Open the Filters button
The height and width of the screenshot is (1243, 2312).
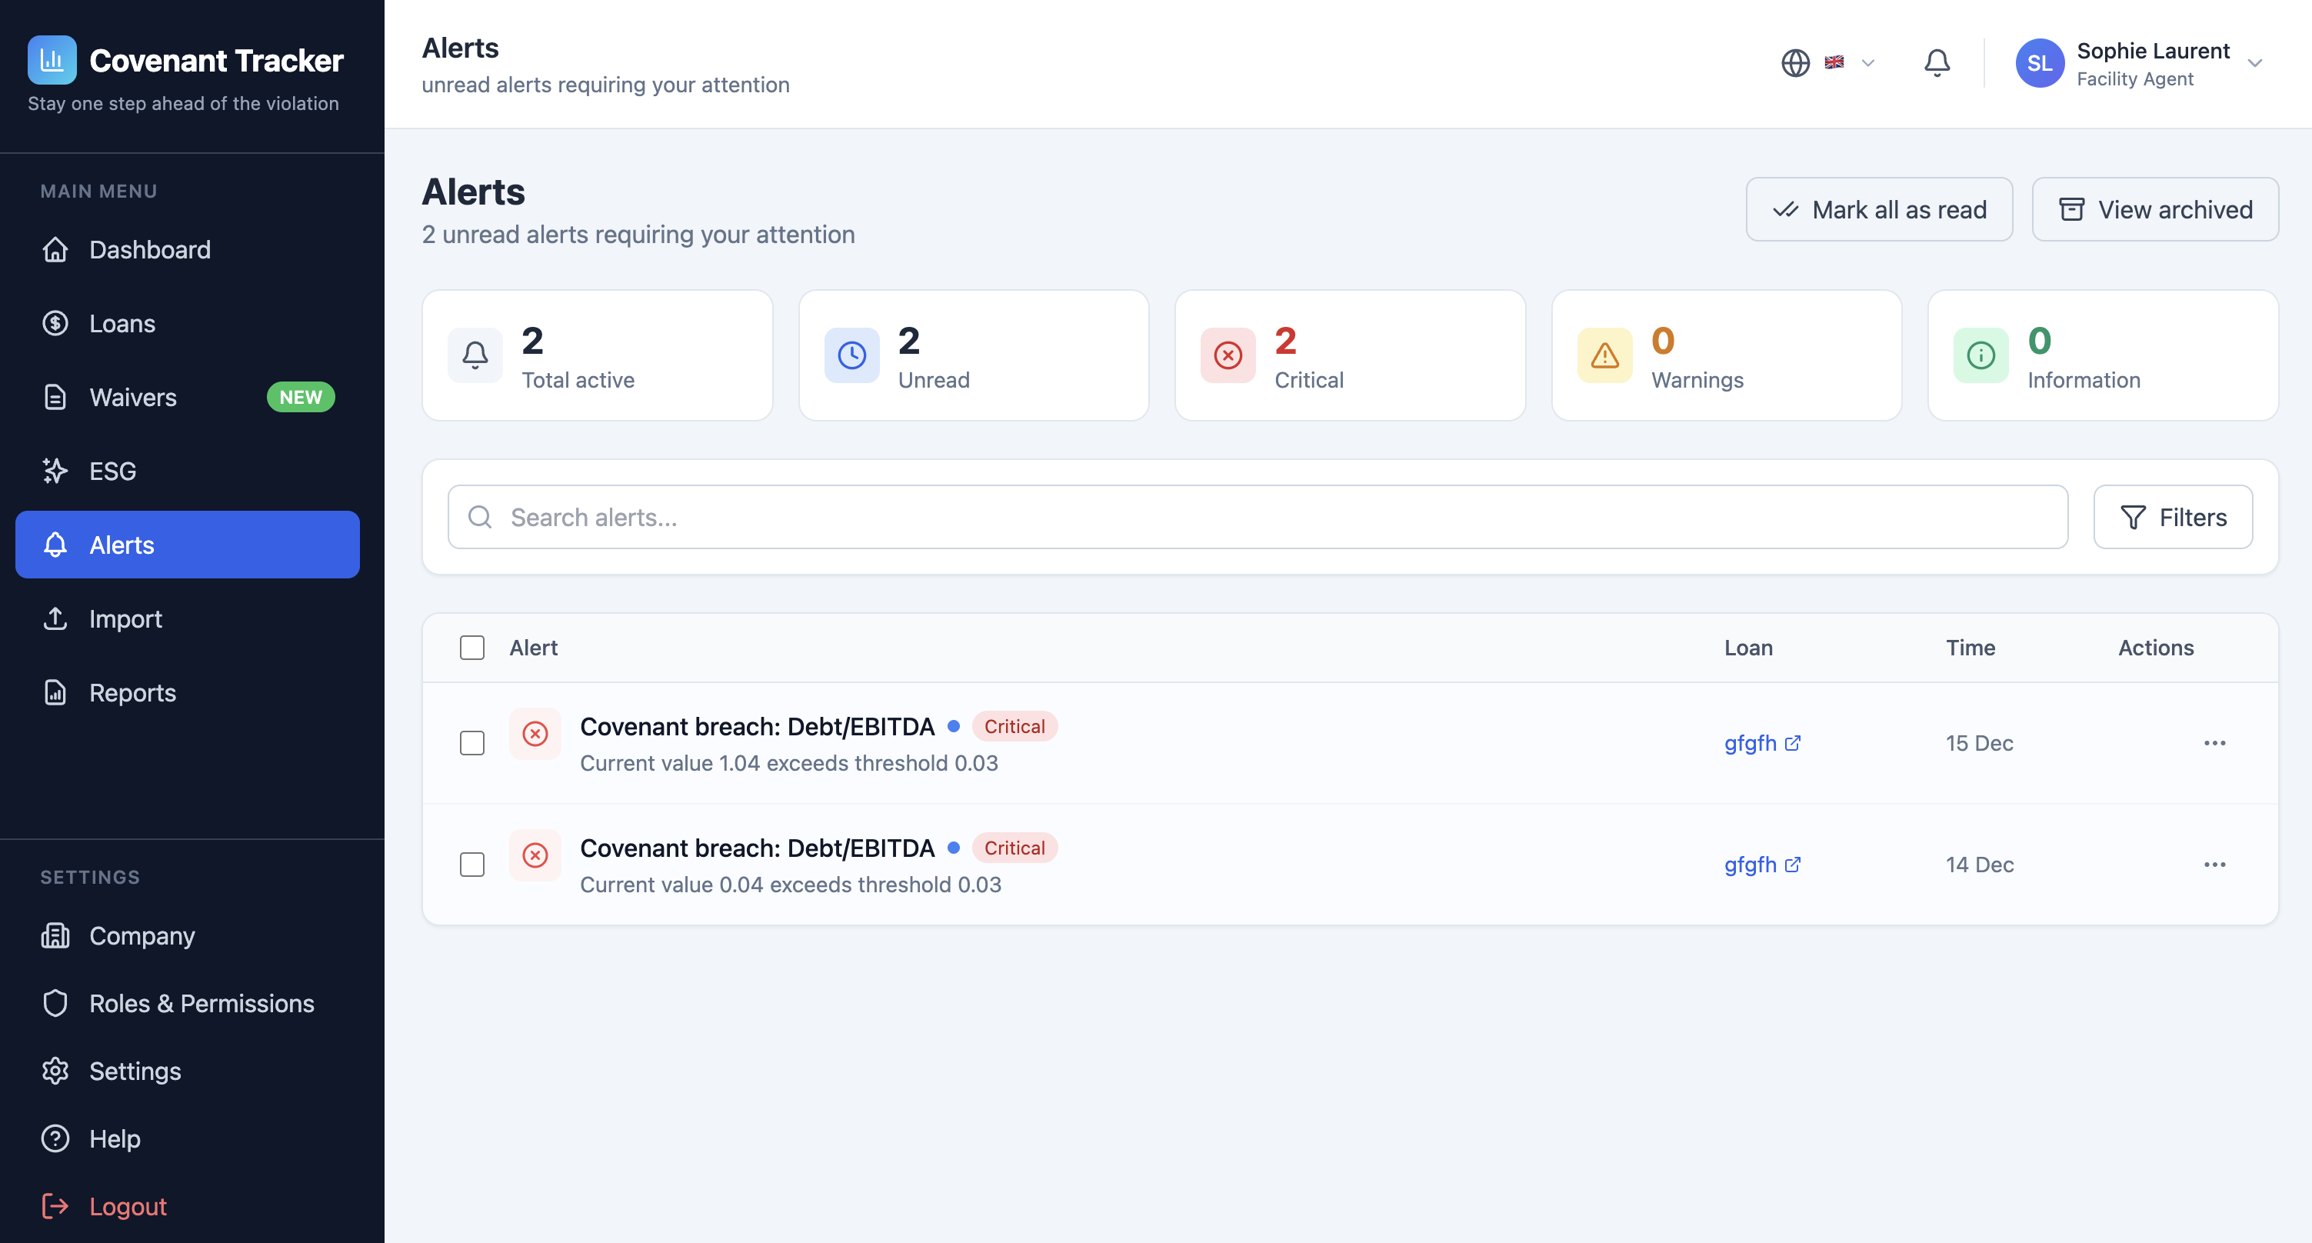2172,517
